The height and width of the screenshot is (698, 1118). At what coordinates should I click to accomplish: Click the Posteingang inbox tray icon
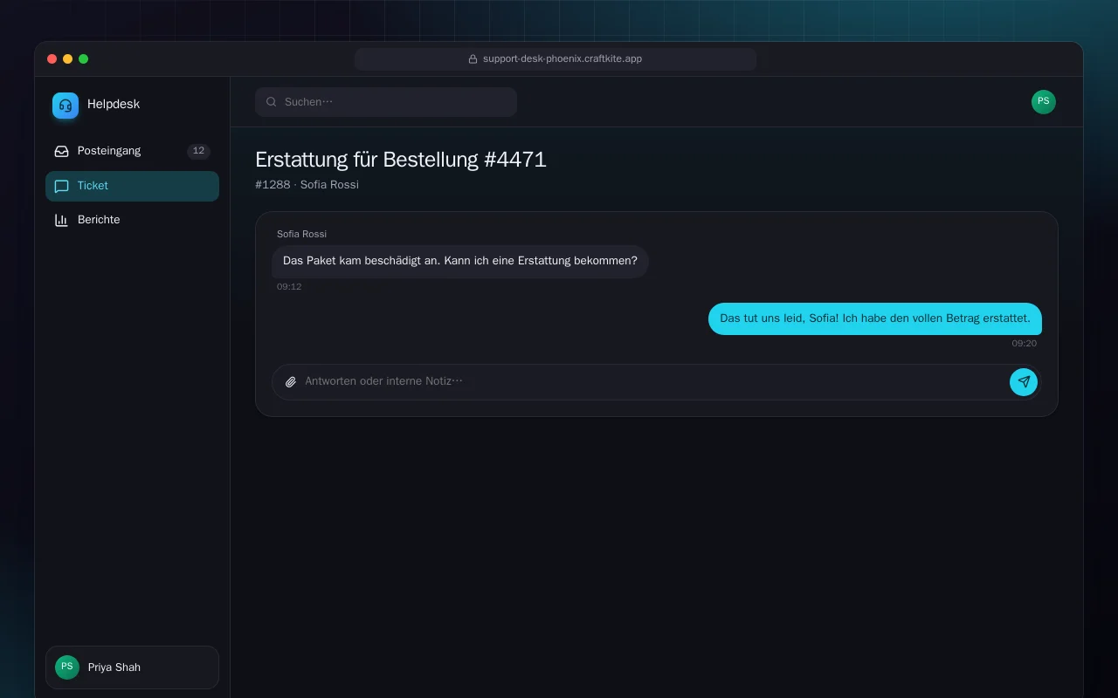pyautogui.click(x=61, y=151)
